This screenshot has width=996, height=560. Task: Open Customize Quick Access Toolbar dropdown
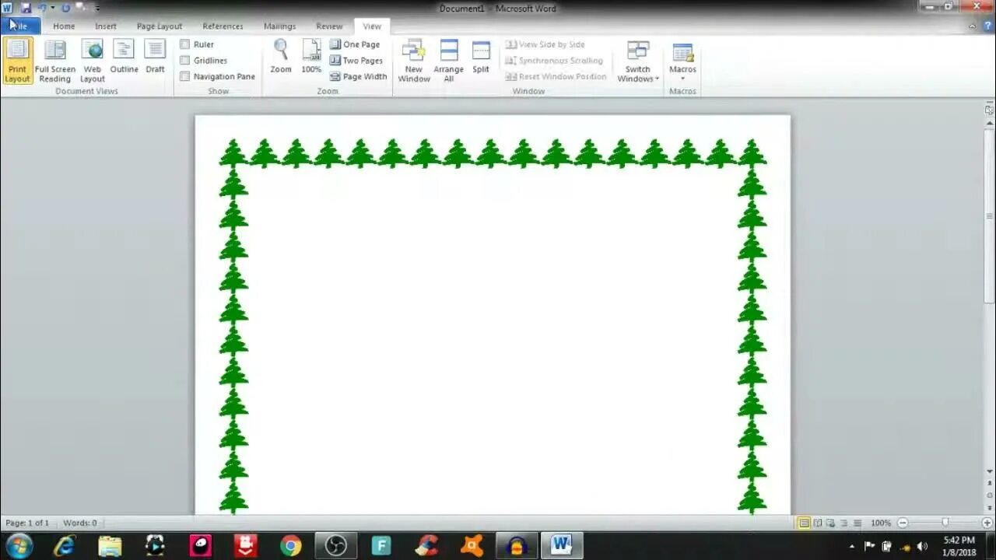pyautogui.click(x=98, y=8)
